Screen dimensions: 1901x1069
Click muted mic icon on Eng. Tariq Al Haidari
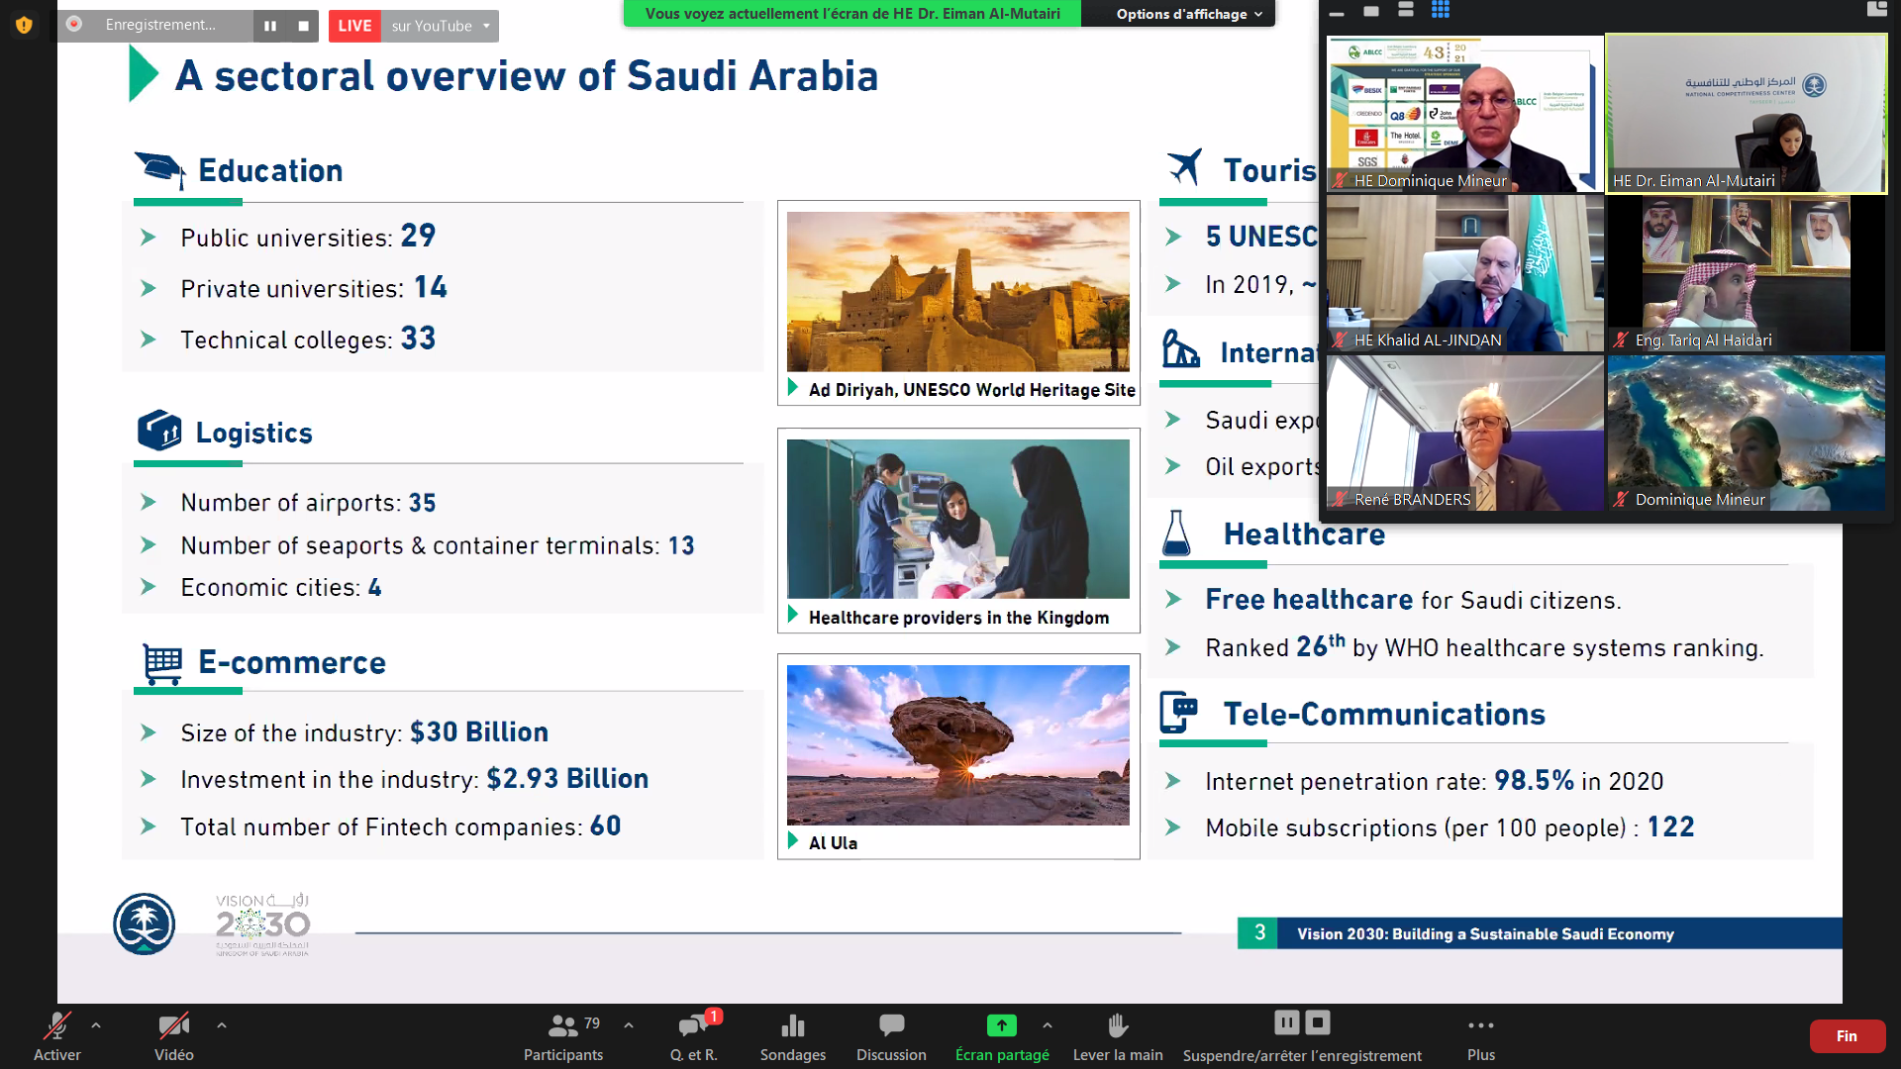click(x=1621, y=340)
